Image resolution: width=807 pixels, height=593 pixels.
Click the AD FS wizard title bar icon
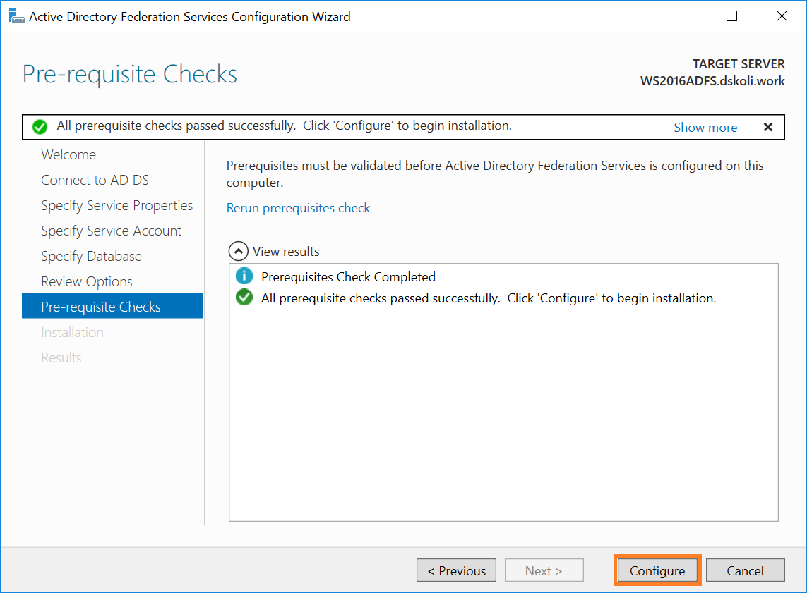(x=16, y=16)
